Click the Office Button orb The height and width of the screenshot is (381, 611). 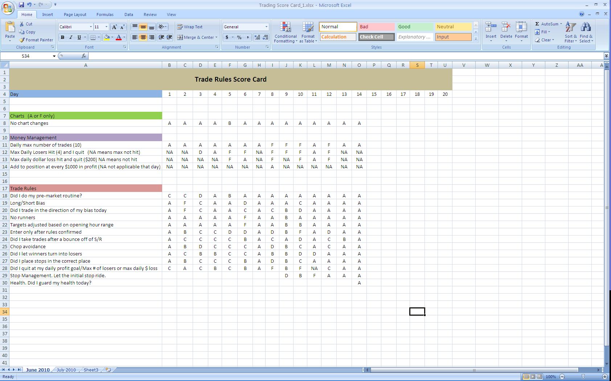coord(8,8)
